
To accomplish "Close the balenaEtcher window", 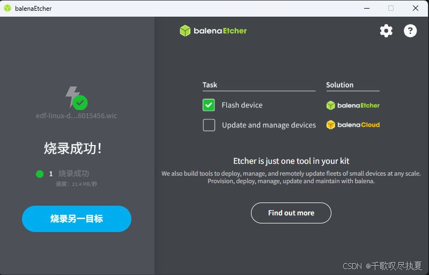I will [x=415, y=8].
